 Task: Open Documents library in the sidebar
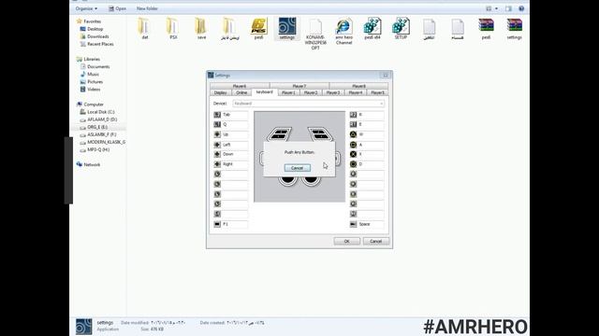pyautogui.click(x=95, y=66)
